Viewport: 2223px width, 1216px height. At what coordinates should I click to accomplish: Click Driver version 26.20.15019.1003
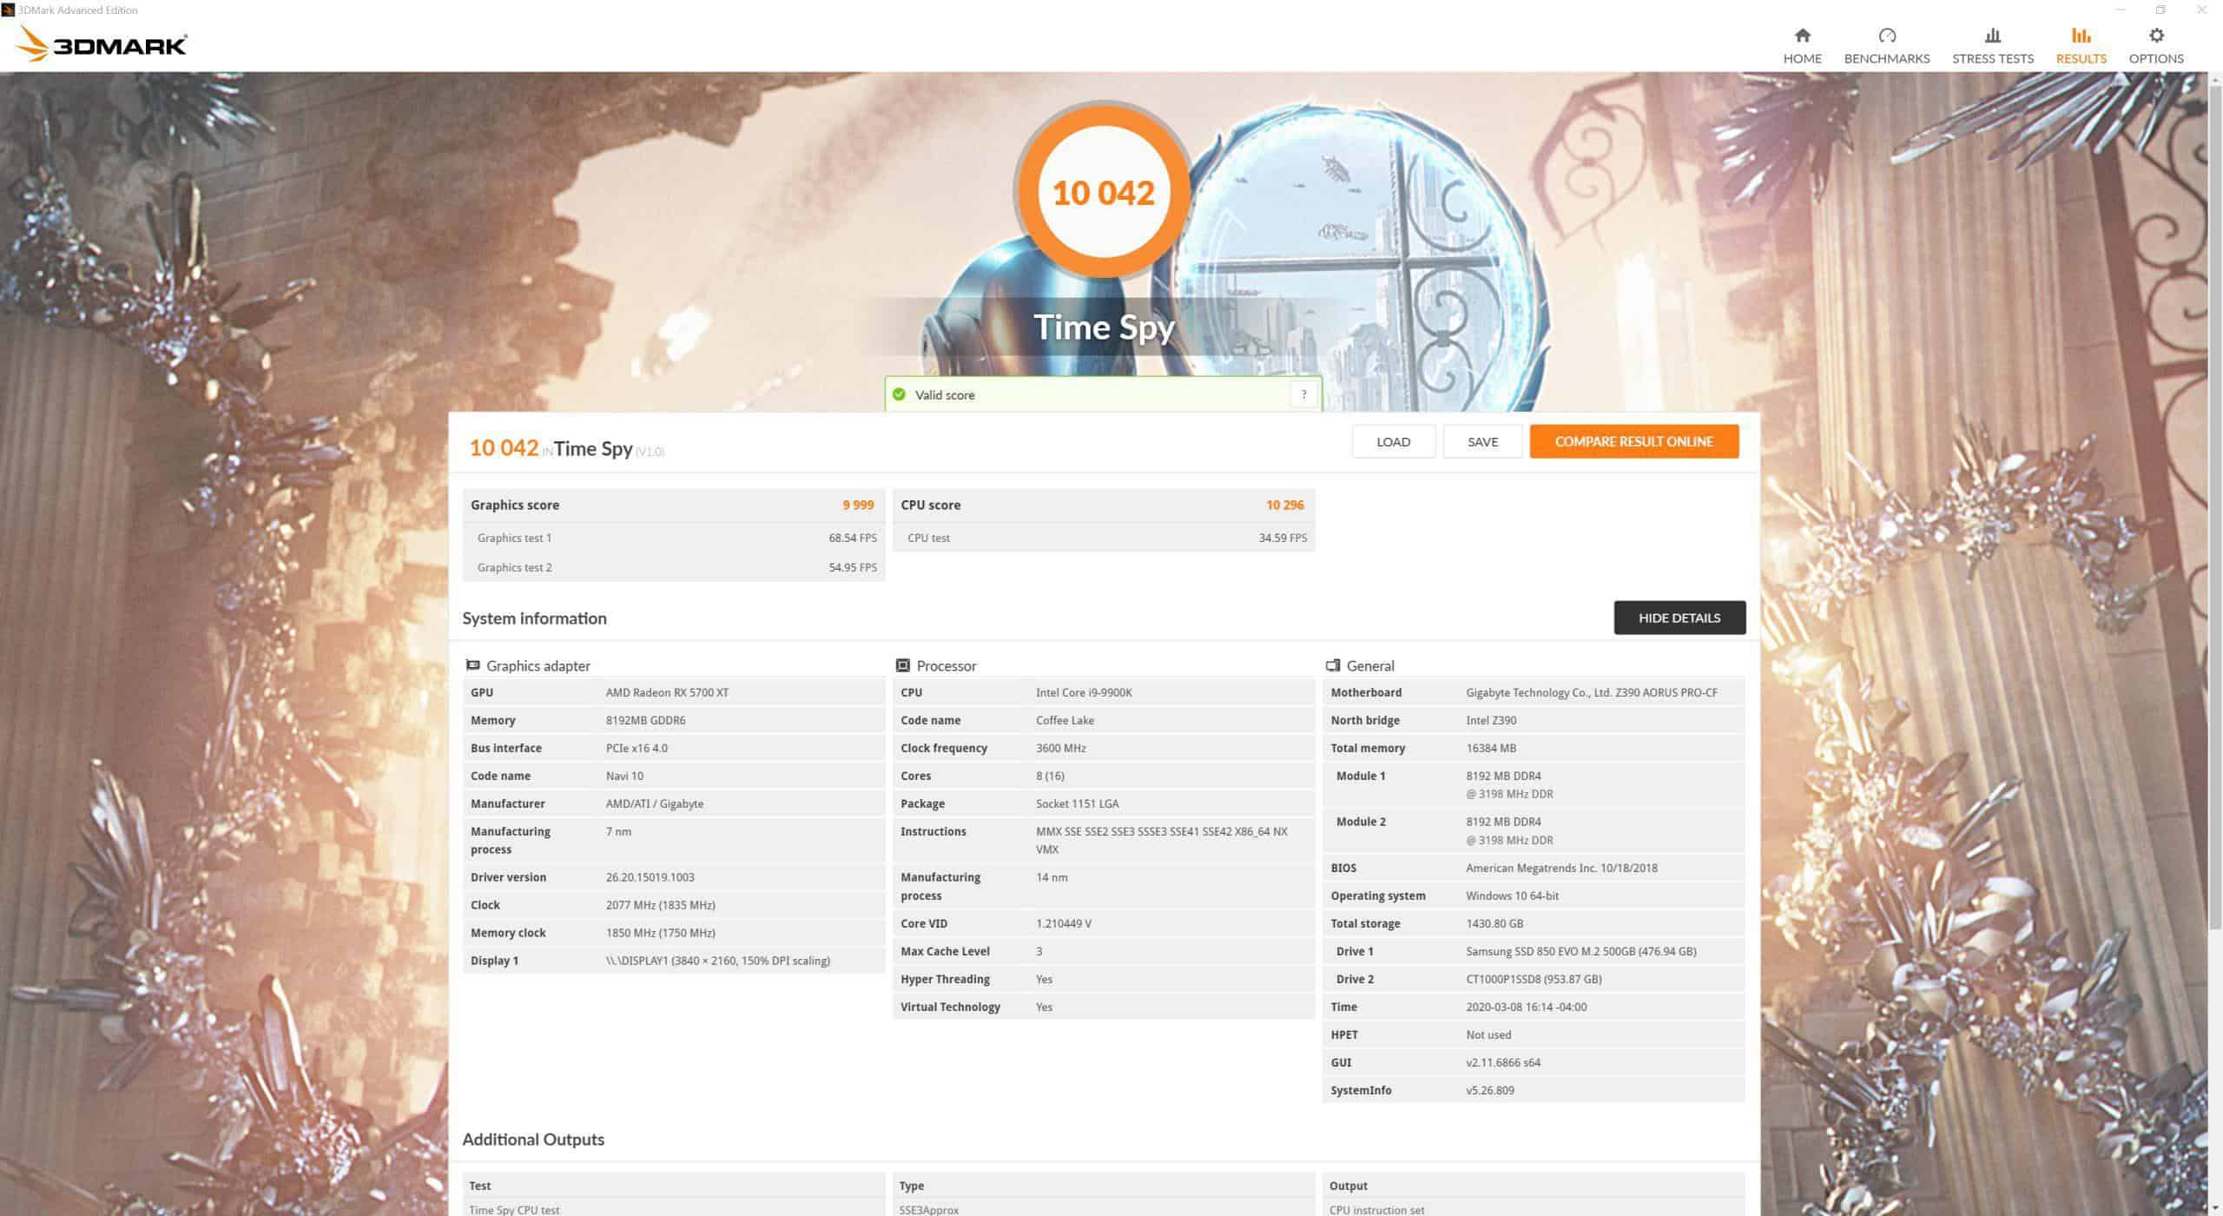click(650, 877)
